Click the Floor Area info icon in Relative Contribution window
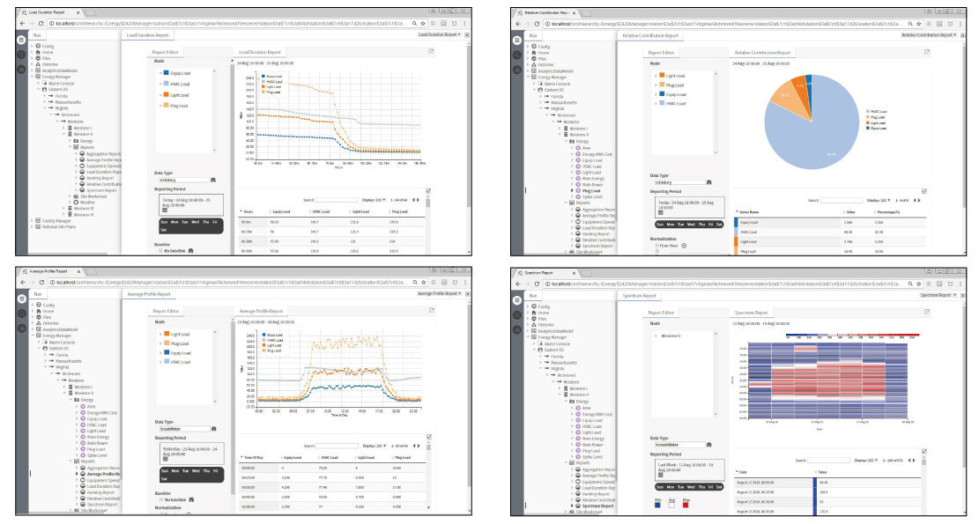This screenshot has height=524, width=979. point(684,246)
